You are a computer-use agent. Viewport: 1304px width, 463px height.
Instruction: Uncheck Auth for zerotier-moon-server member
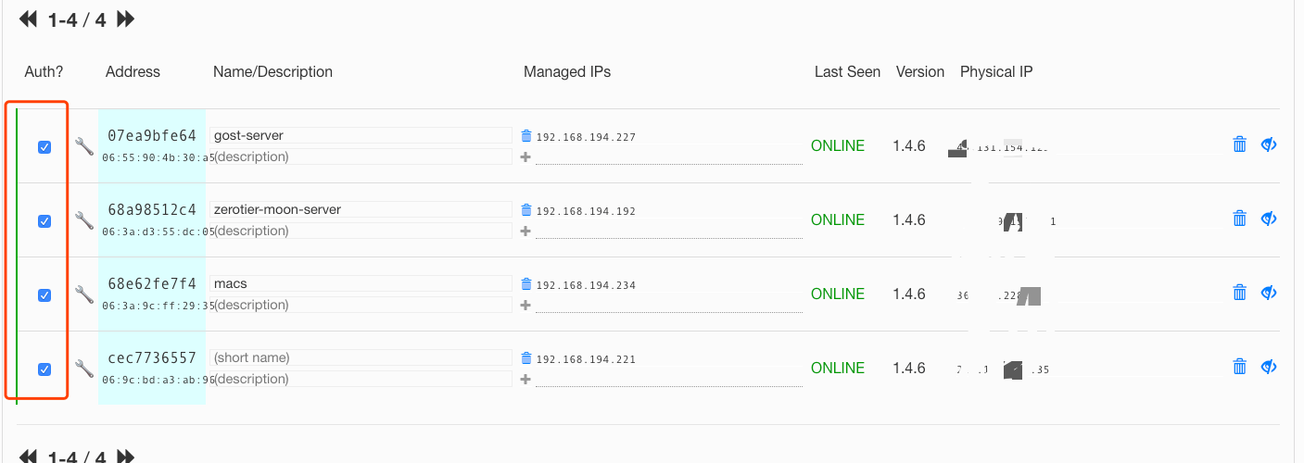pyautogui.click(x=44, y=221)
